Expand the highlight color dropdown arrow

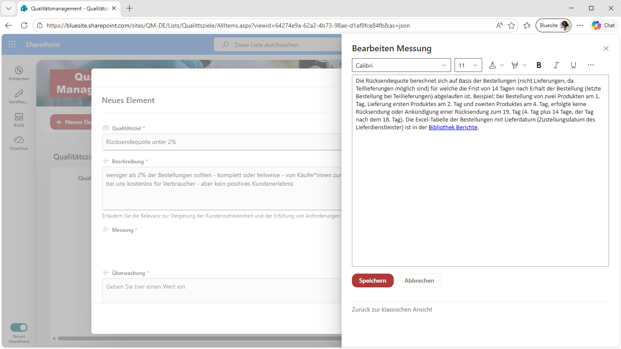pos(524,65)
